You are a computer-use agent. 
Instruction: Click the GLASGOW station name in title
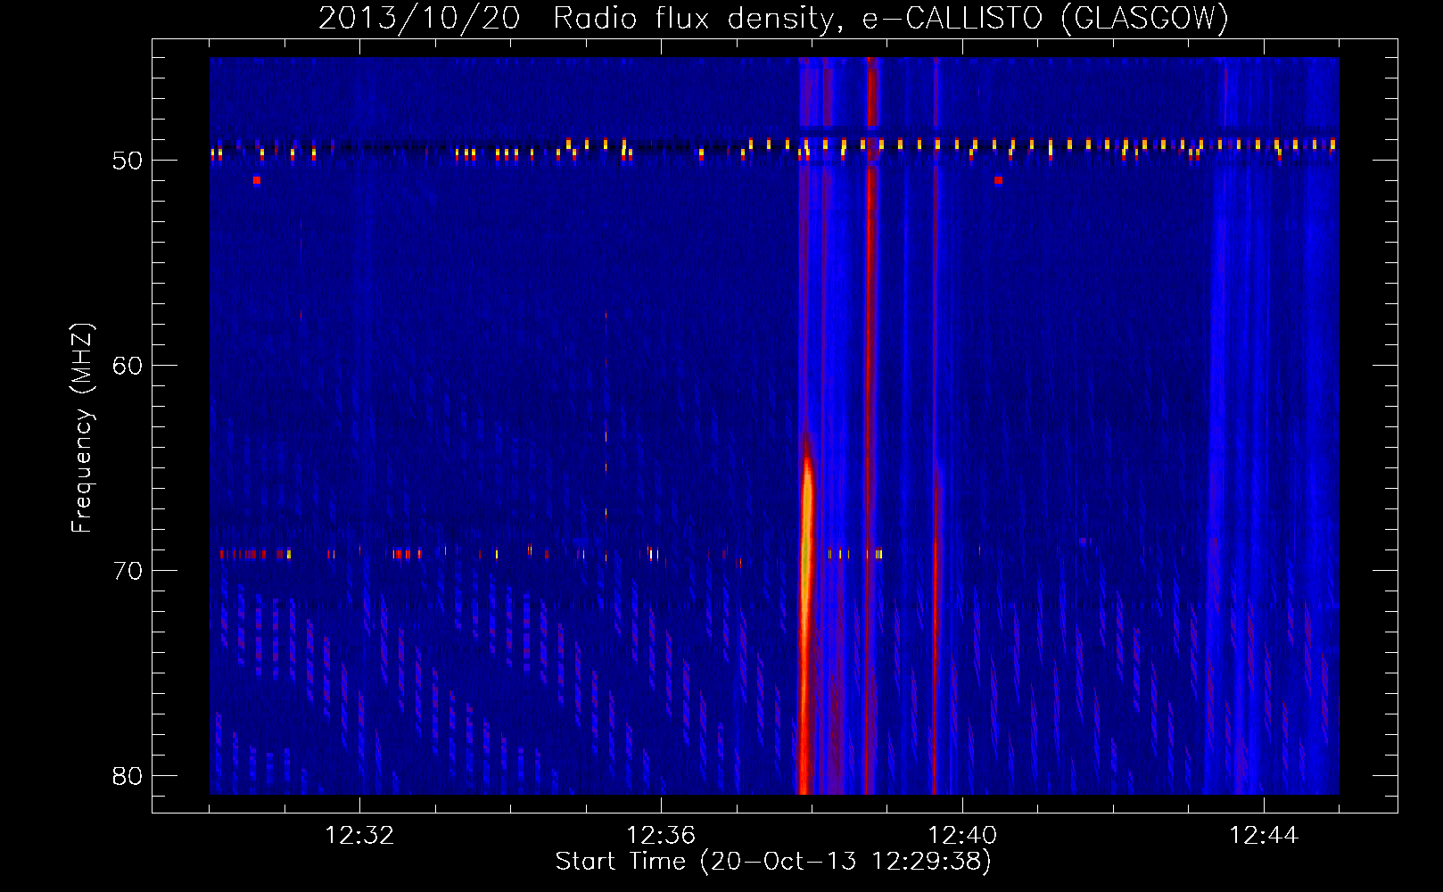(1145, 19)
